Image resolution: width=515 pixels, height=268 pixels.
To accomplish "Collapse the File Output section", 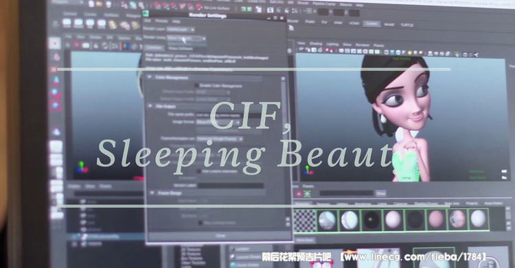I will [150, 106].
